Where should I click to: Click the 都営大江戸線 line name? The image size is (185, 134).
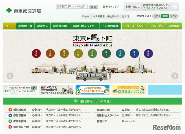pos(21,127)
